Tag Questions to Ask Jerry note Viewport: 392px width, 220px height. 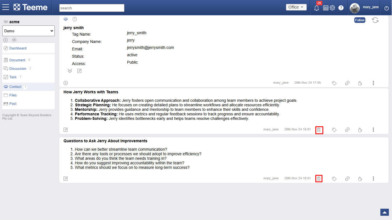(x=334, y=179)
